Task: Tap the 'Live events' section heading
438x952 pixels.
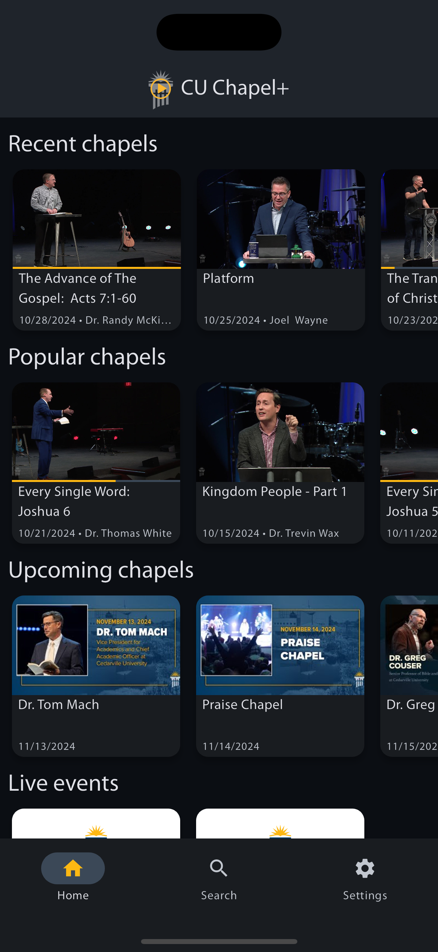Action: (x=63, y=783)
